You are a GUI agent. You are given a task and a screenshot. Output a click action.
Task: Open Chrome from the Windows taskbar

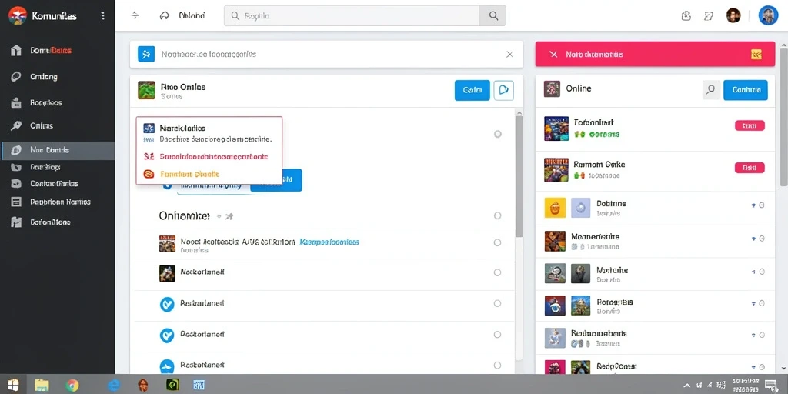pyautogui.click(x=72, y=385)
